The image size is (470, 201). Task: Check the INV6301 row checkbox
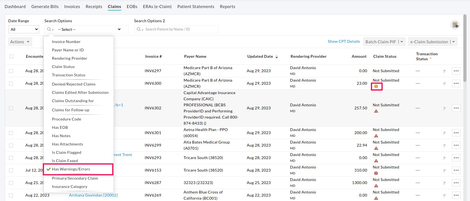[11, 133]
